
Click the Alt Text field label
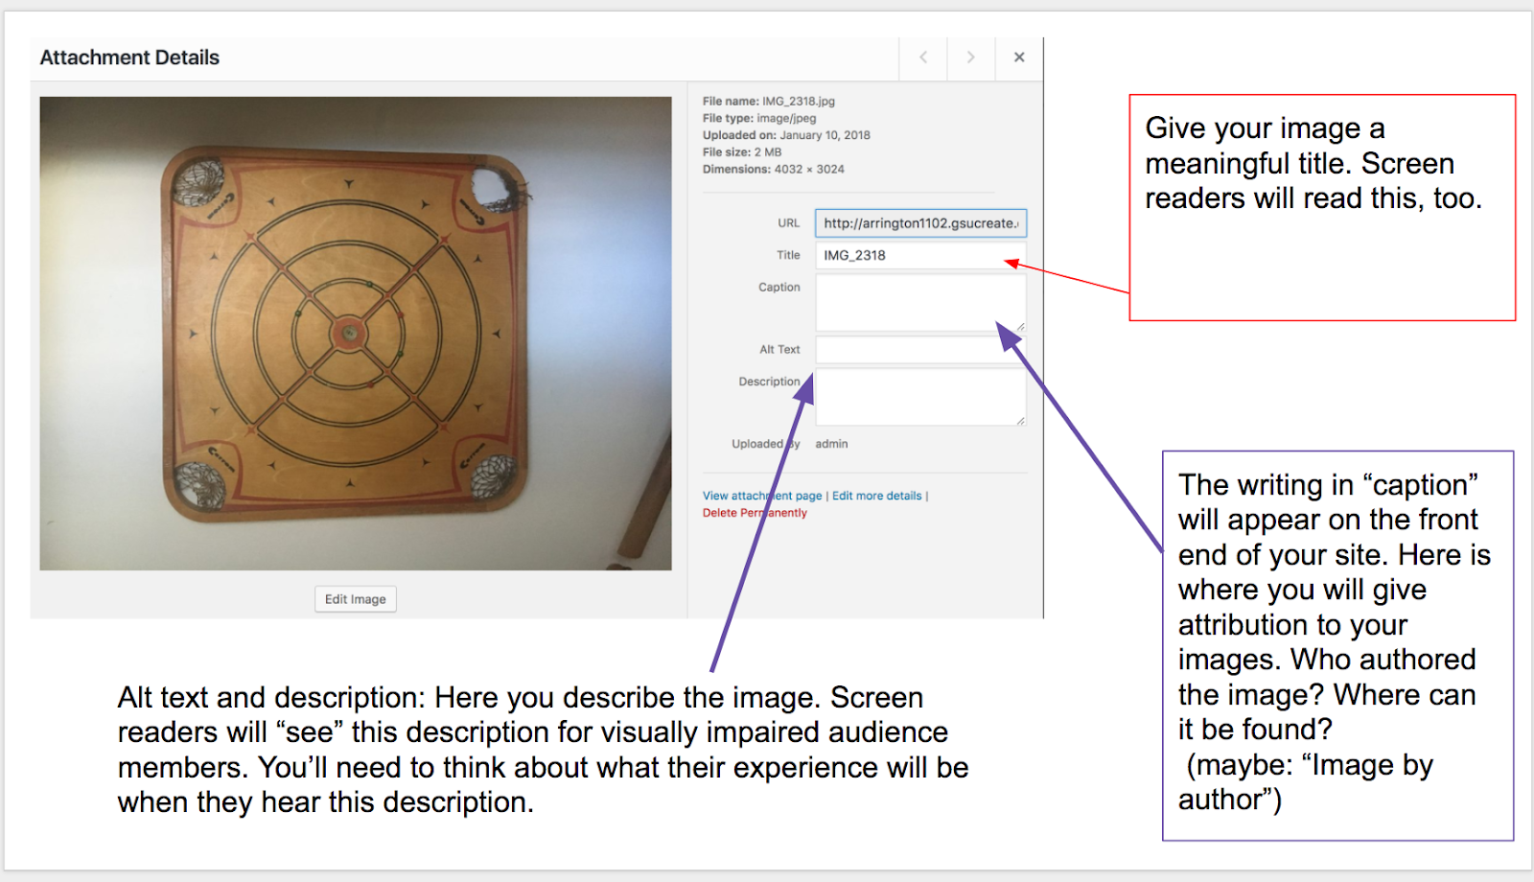[779, 350]
